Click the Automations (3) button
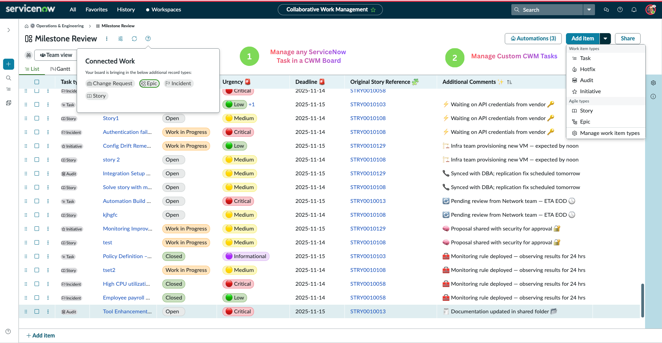 coord(533,39)
